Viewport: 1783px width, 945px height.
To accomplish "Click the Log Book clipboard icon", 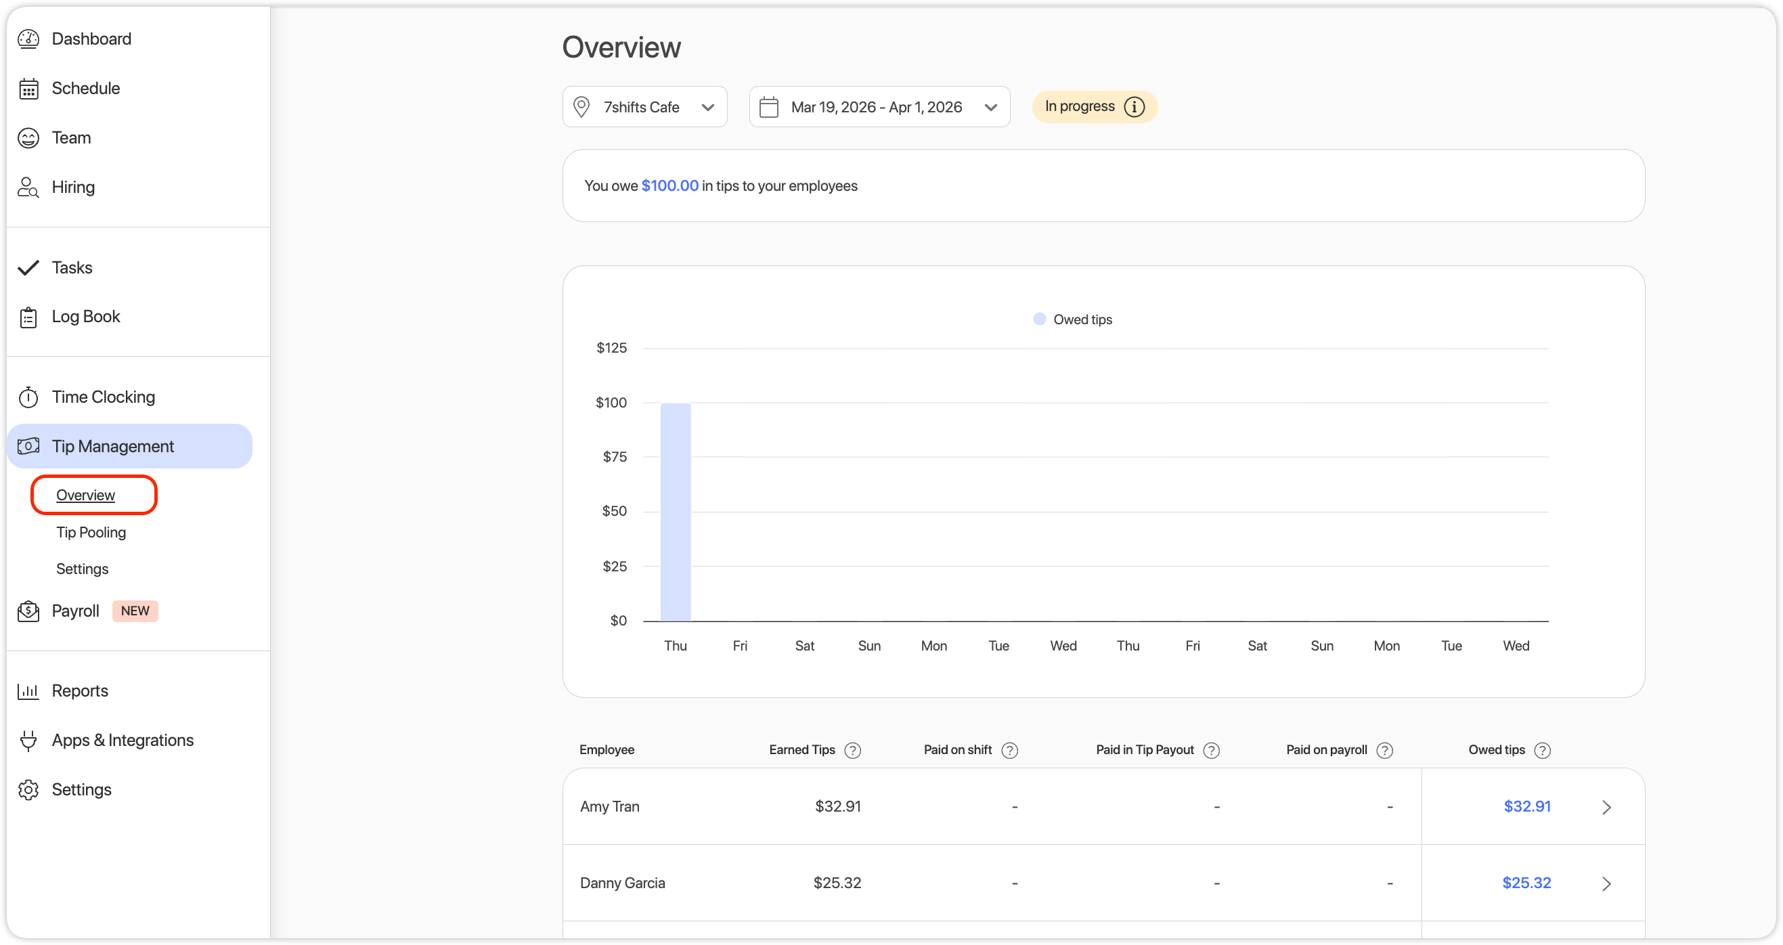I will (x=28, y=317).
